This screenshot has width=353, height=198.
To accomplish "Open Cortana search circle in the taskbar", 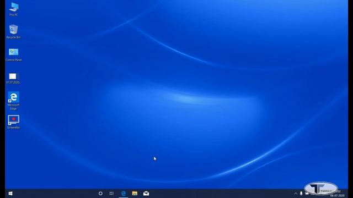I will tap(100, 193).
